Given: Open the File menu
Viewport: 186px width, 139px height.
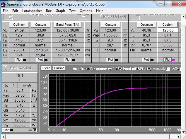Looking at the screenshot, I should 6,11.
